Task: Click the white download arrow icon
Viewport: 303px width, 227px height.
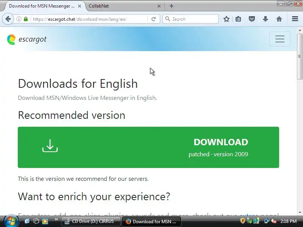Action: click(50, 146)
